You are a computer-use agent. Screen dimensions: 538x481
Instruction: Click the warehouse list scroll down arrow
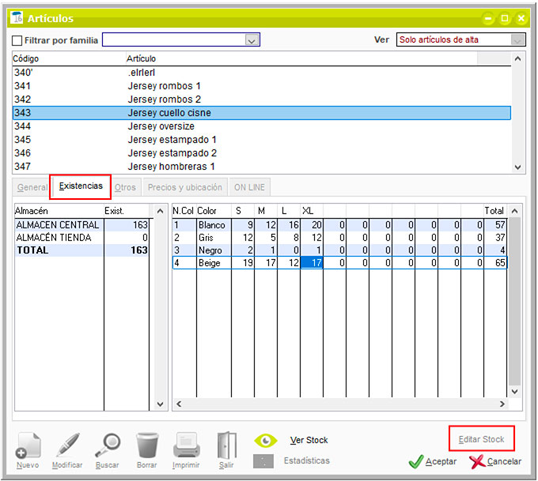(160, 404)
